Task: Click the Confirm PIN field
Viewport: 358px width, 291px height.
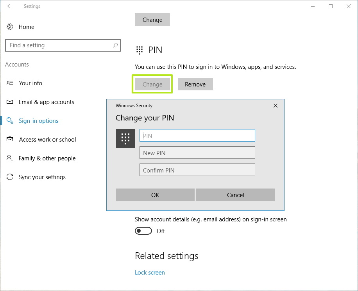Action: (197, 170)
